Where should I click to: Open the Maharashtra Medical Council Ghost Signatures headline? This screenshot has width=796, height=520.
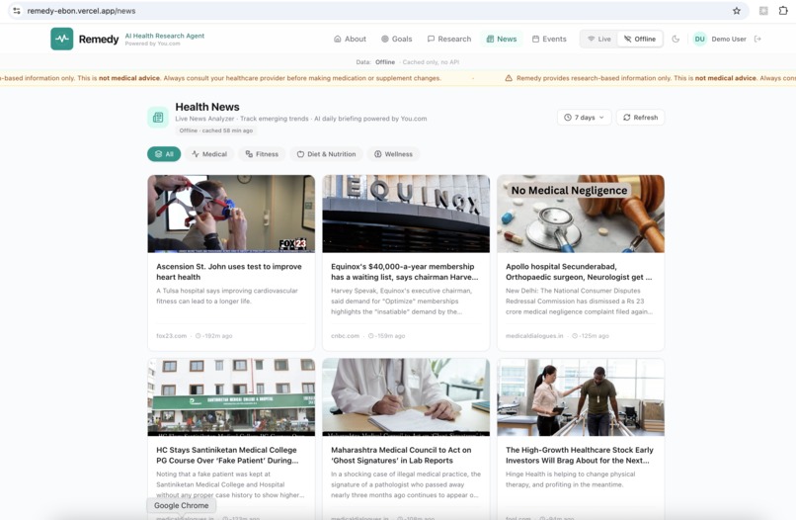click(401, 455)
